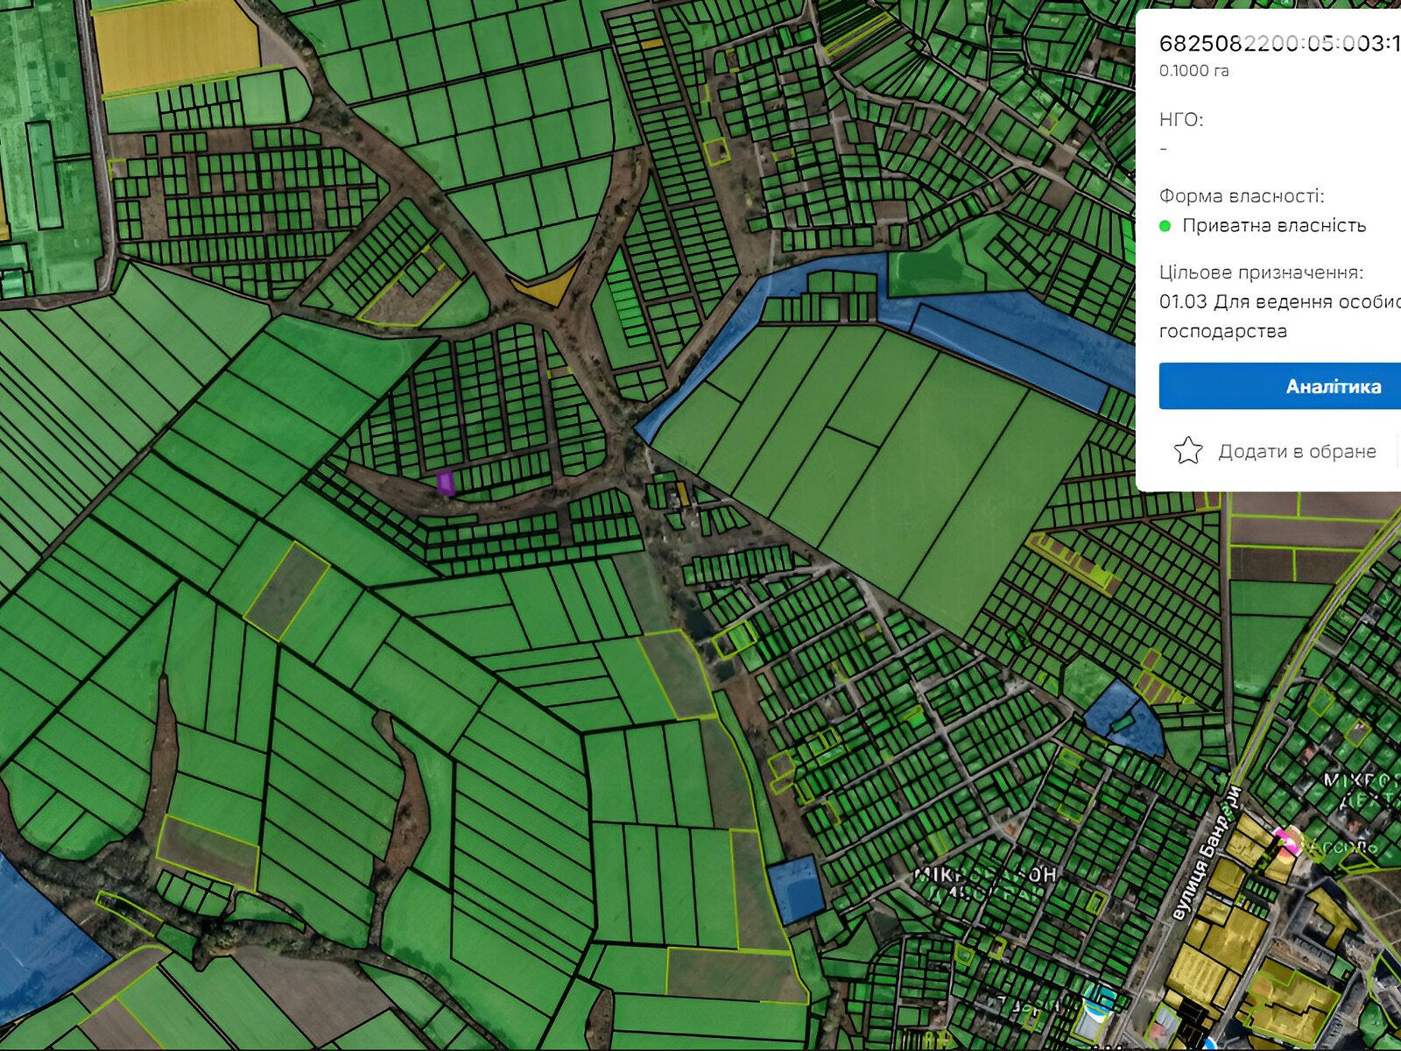Click the purple highlighted parcel on the map

coord(445,482)
